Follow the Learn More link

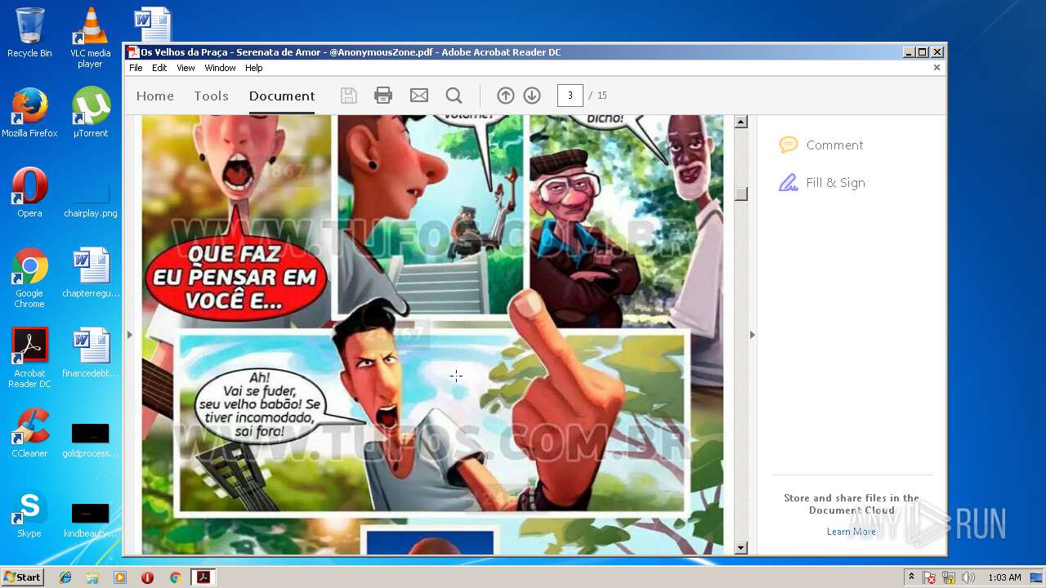[851, 532]
